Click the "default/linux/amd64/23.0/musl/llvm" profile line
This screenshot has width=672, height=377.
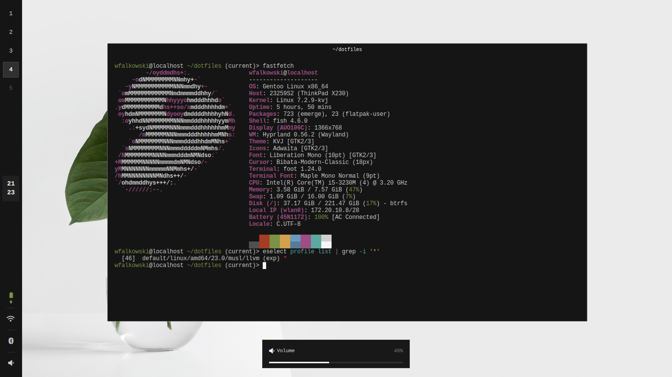204,258
